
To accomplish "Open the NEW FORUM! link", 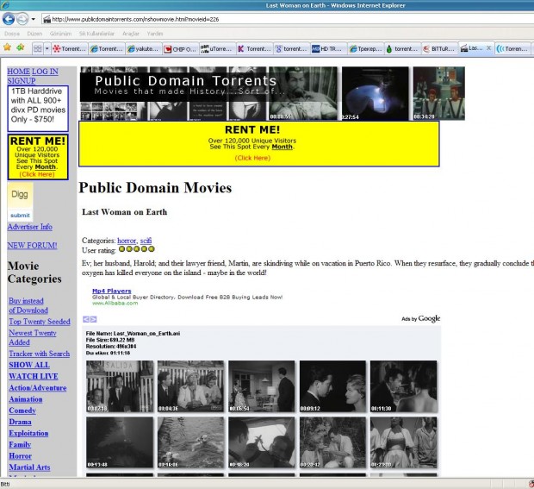I will [x=33, y=246].
